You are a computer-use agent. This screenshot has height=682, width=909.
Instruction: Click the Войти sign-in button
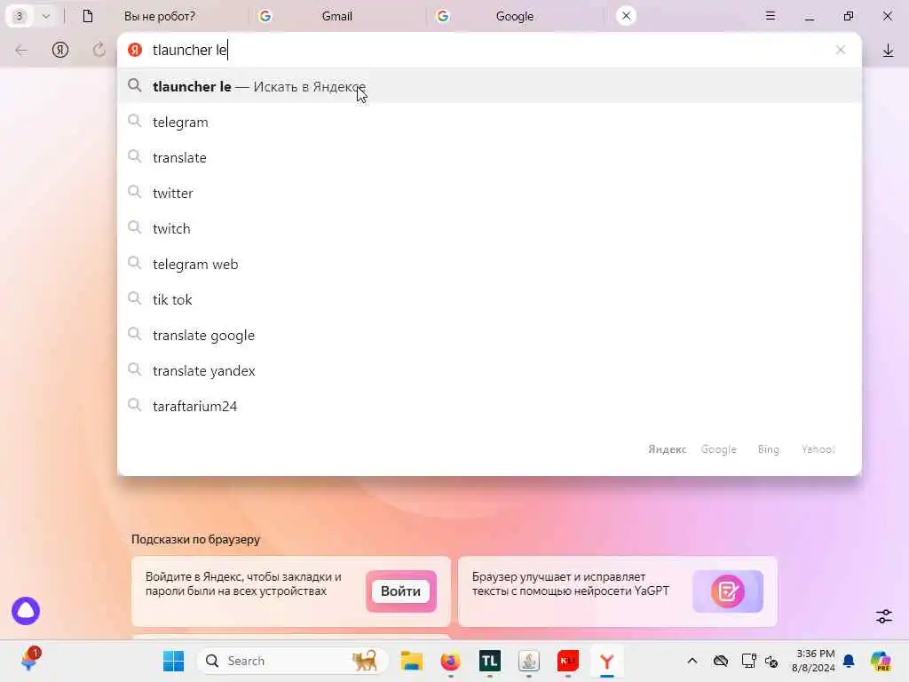[x=400, y=591]
